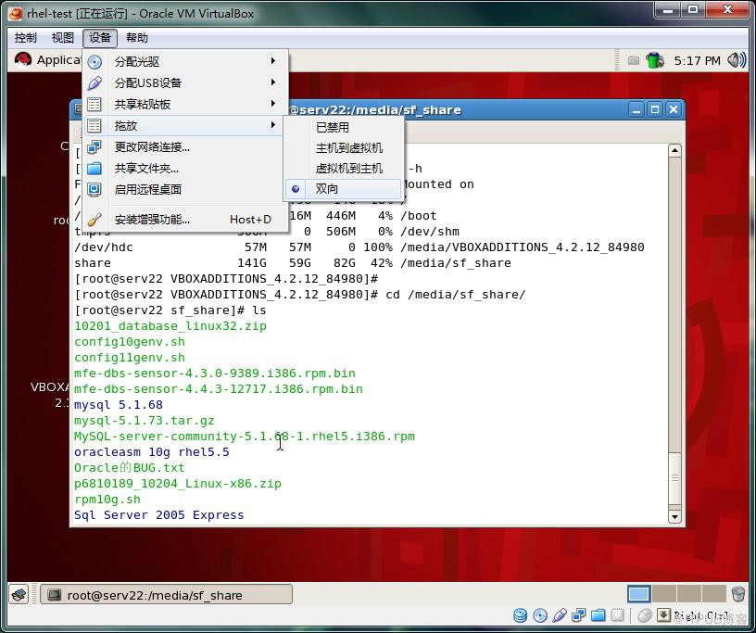Expand the 分配光驱 submenu arrow

(273, 61)
